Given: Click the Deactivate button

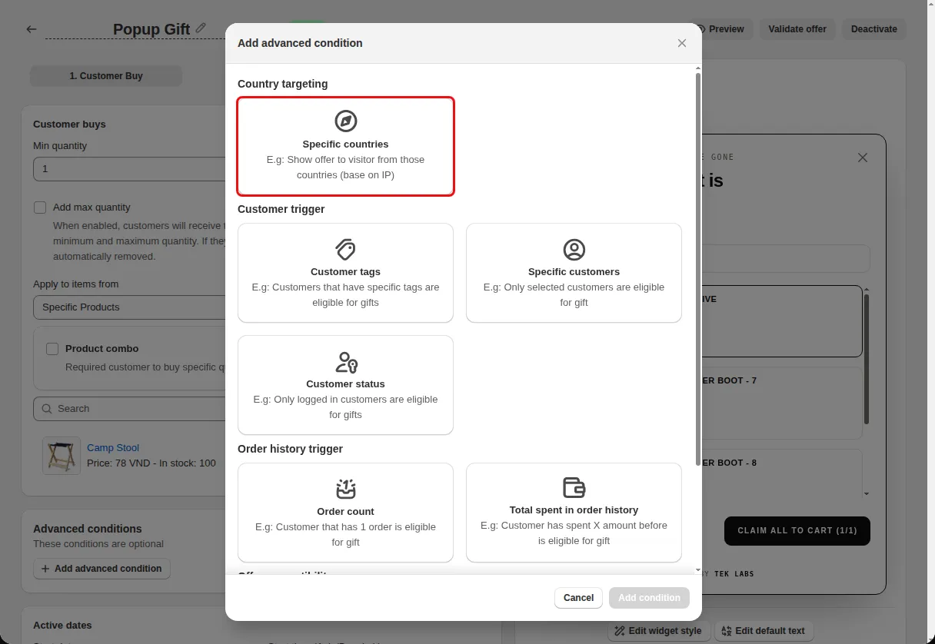Looking at the screenshot, I should tap(873, 29).
